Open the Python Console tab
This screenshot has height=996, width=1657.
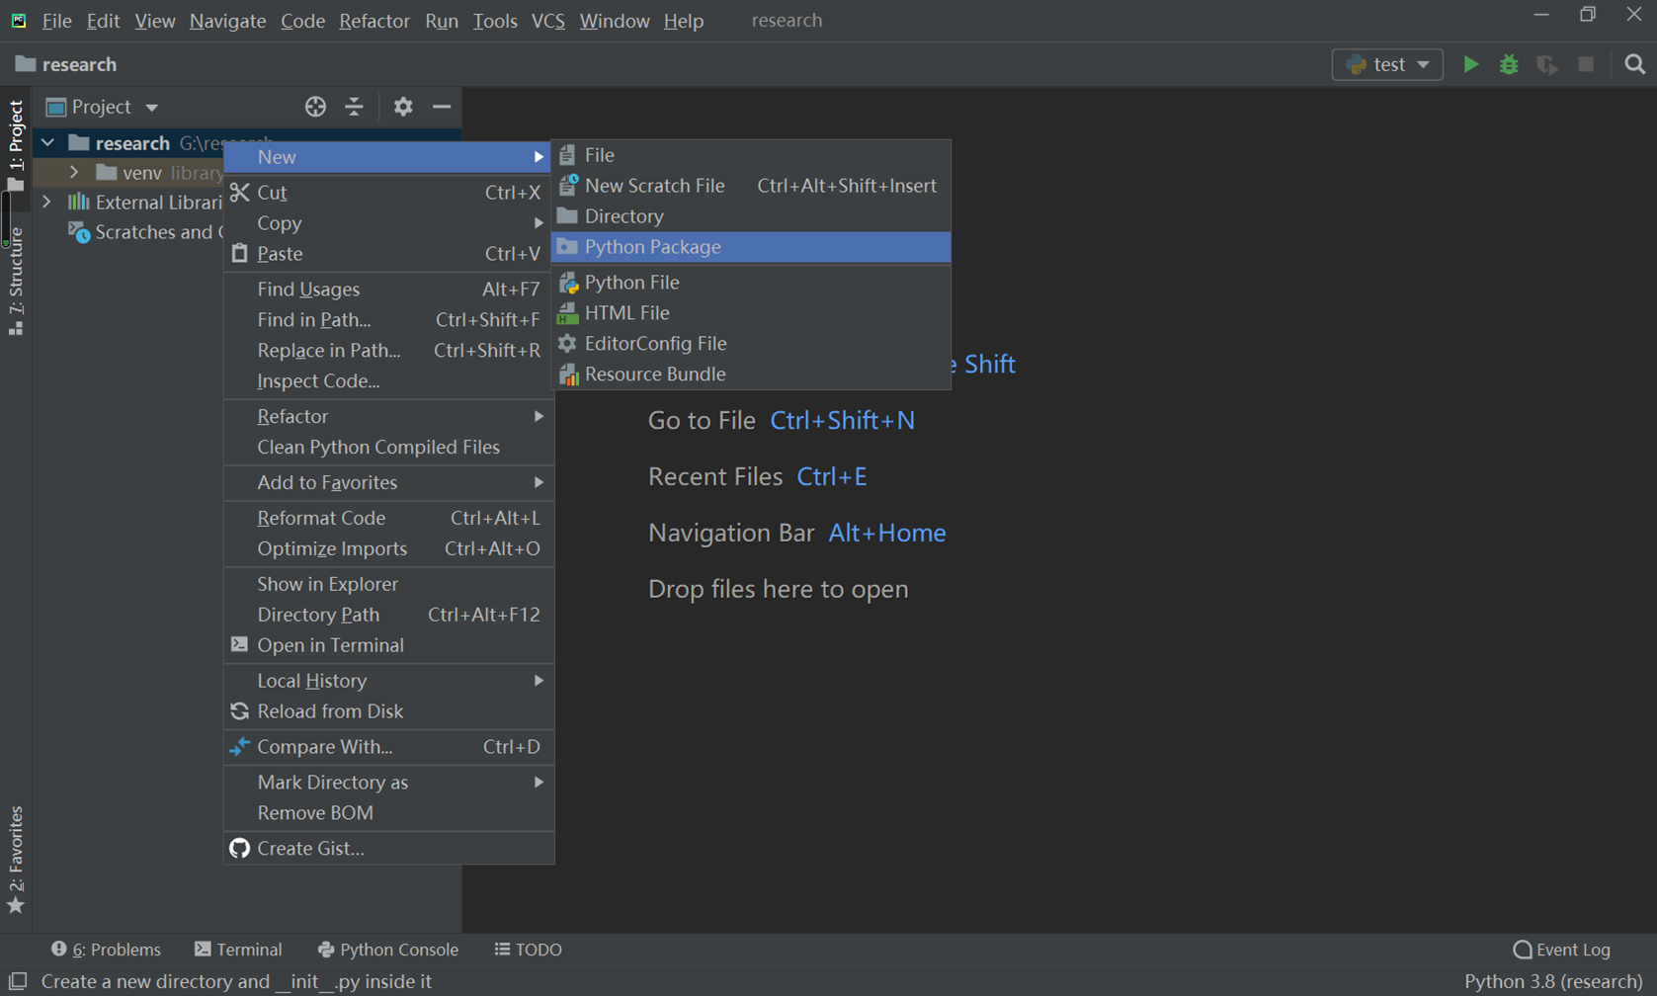pos(387,950)
